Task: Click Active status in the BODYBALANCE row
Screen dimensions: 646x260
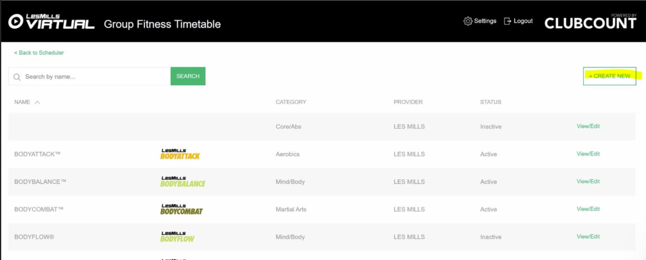Action: [x=489, y=182]
